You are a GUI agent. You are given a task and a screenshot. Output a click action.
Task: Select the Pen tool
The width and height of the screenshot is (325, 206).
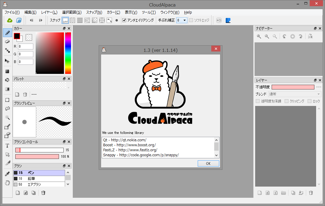(7, 33)
